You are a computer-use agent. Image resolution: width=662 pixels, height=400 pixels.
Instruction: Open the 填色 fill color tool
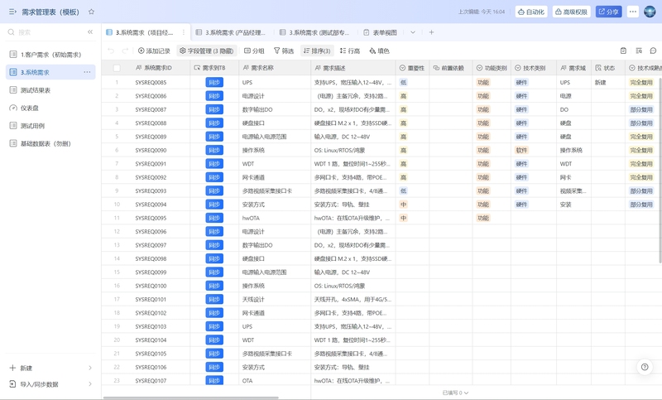[x=379, y=51]
